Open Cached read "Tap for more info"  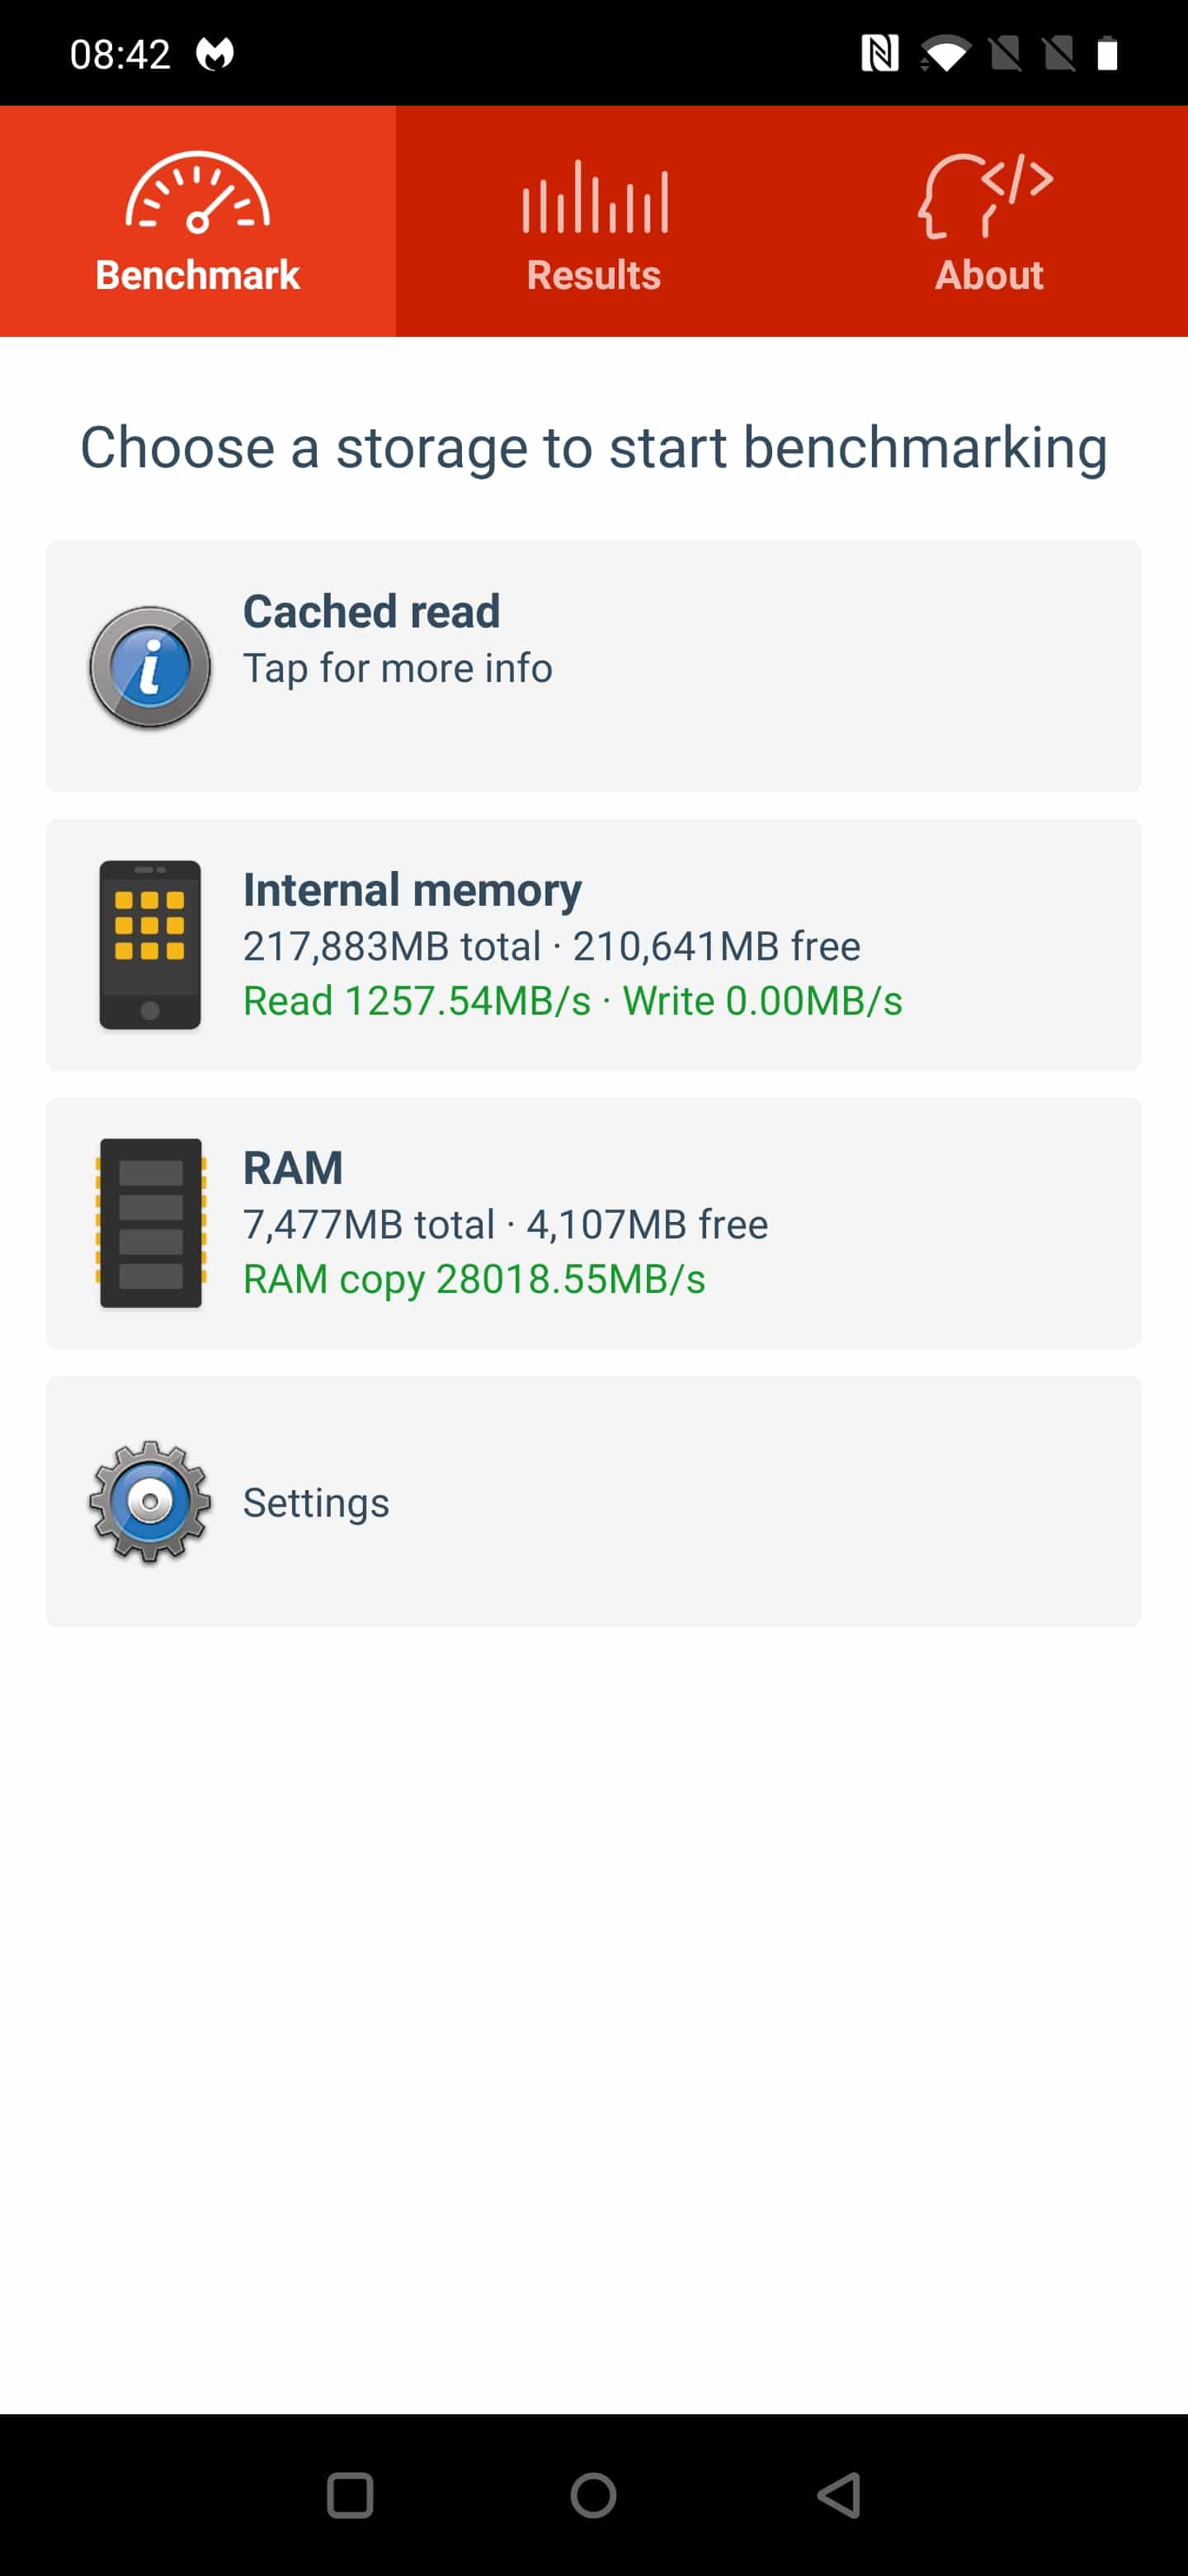coord(398,668)
